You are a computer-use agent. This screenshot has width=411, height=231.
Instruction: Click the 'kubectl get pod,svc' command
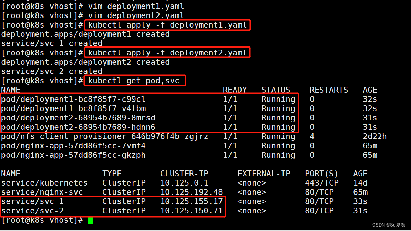tap(134, 81)
